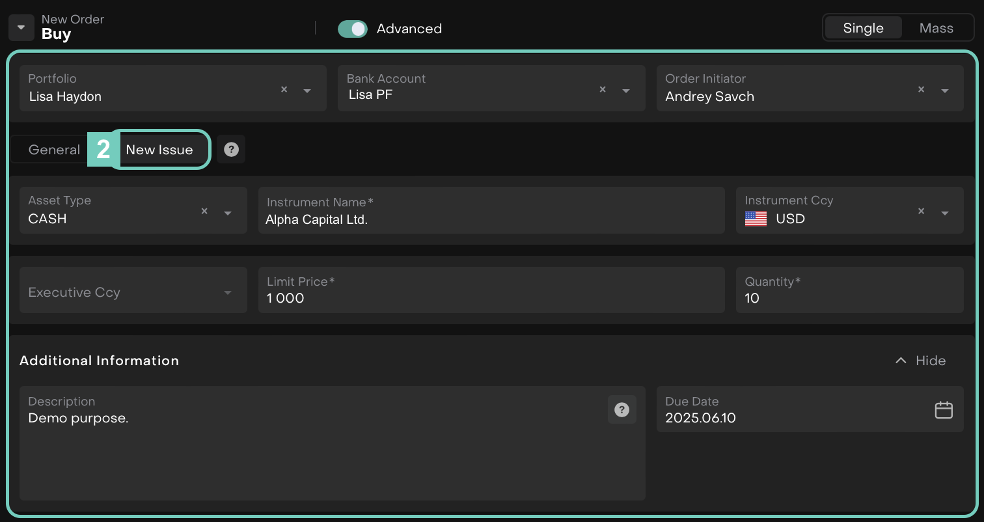This screenshot has height=522, width=984.
Task: Open the Order Initiator dropdown
Action: tap(944, 90)
